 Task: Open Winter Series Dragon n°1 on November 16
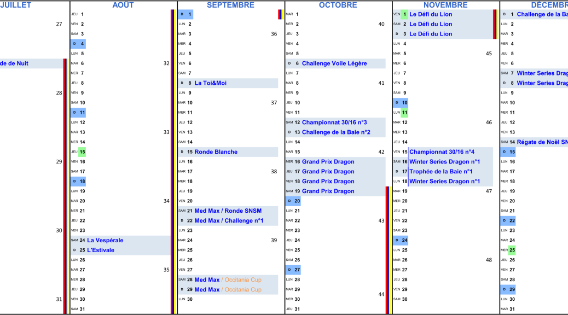point(445,162)
